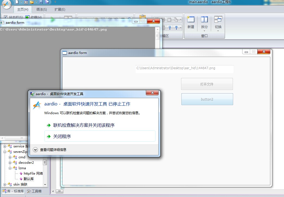284x197 pixels.
Task: Switch to the 语法(S) ribbon tab
Action: pos(42,9)
